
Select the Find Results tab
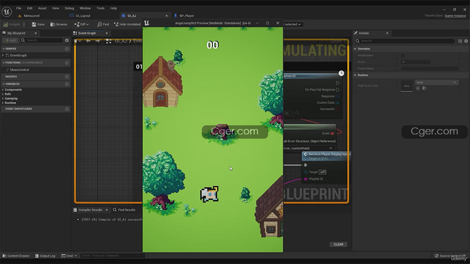(124, 210)
